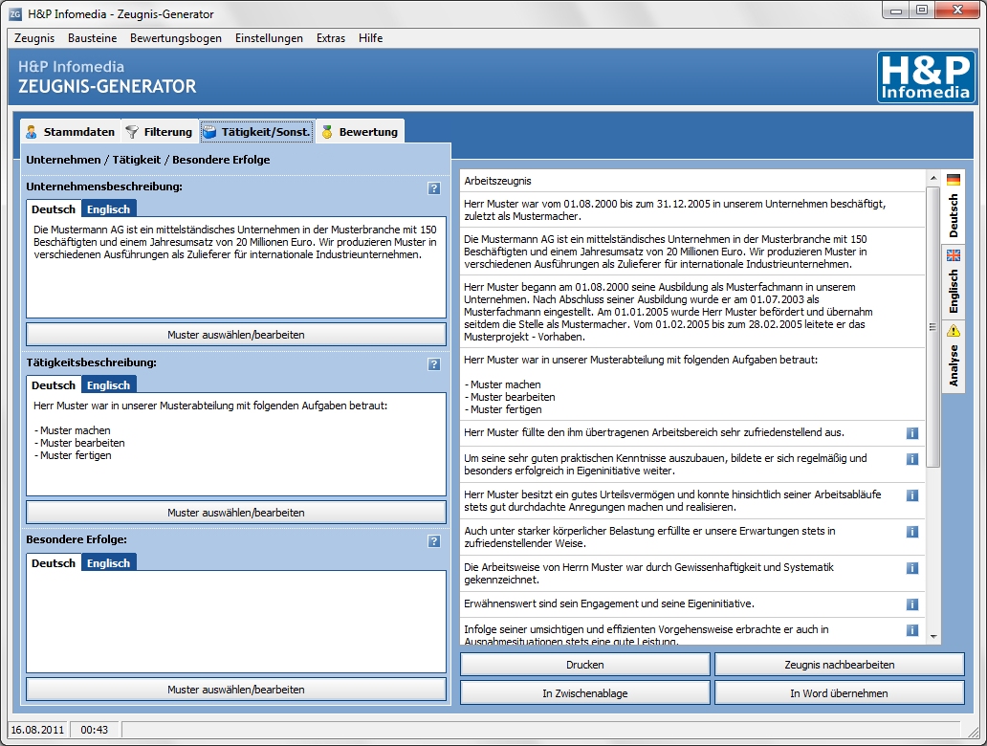
Task: Click scroll-up arrow of Zeugnis preview
Action: click(933, 178)
